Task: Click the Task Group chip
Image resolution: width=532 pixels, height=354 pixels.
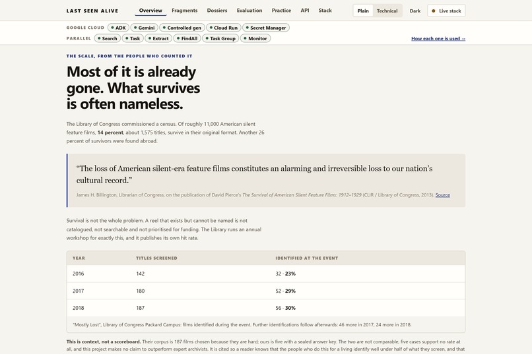Action: point(220,38)
